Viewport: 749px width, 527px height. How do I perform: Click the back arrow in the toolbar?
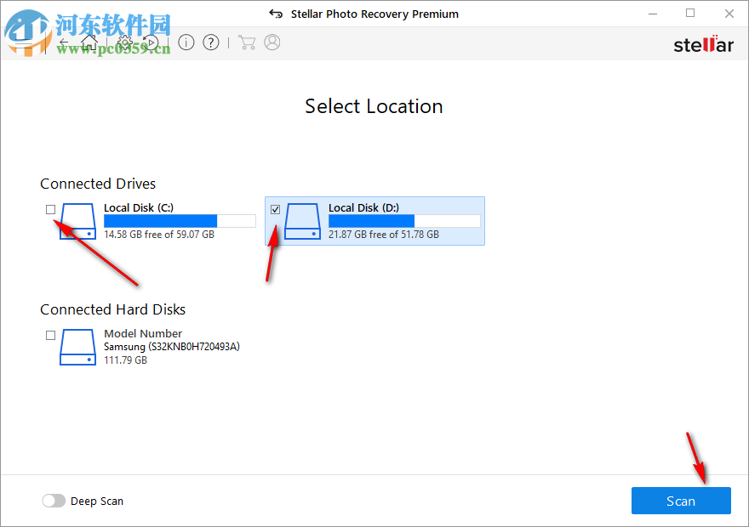tap(64, 42)
